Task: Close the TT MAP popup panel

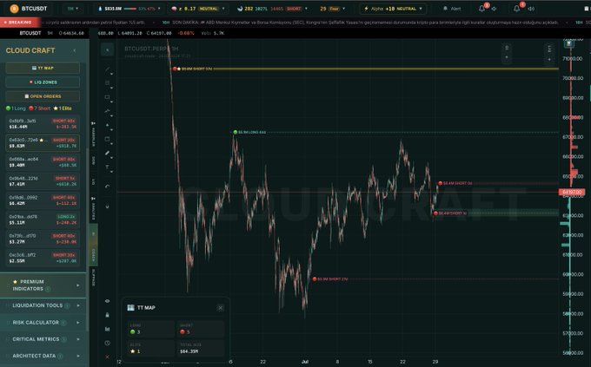Action: coord(221,308)
